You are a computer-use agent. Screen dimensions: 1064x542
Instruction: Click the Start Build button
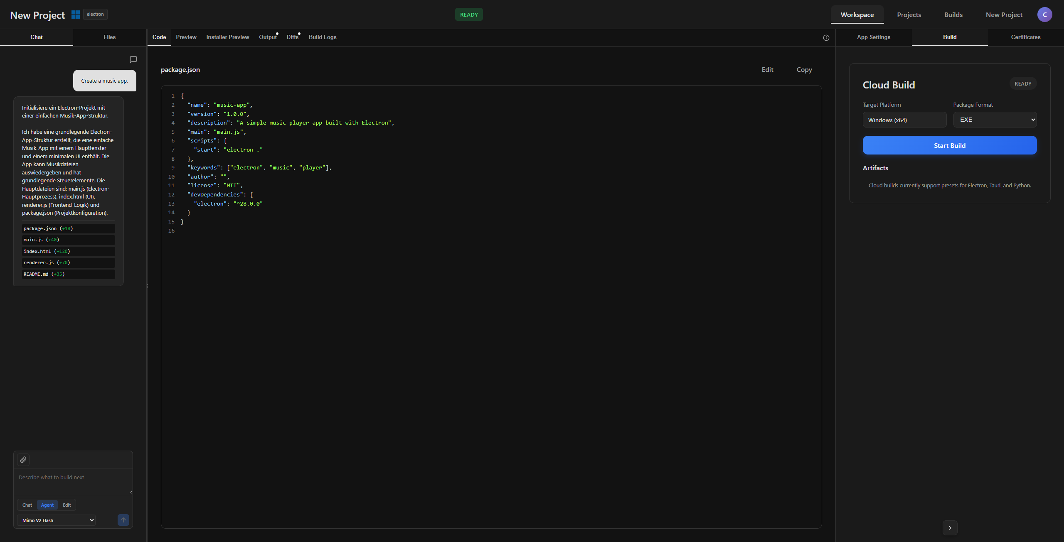949,145
